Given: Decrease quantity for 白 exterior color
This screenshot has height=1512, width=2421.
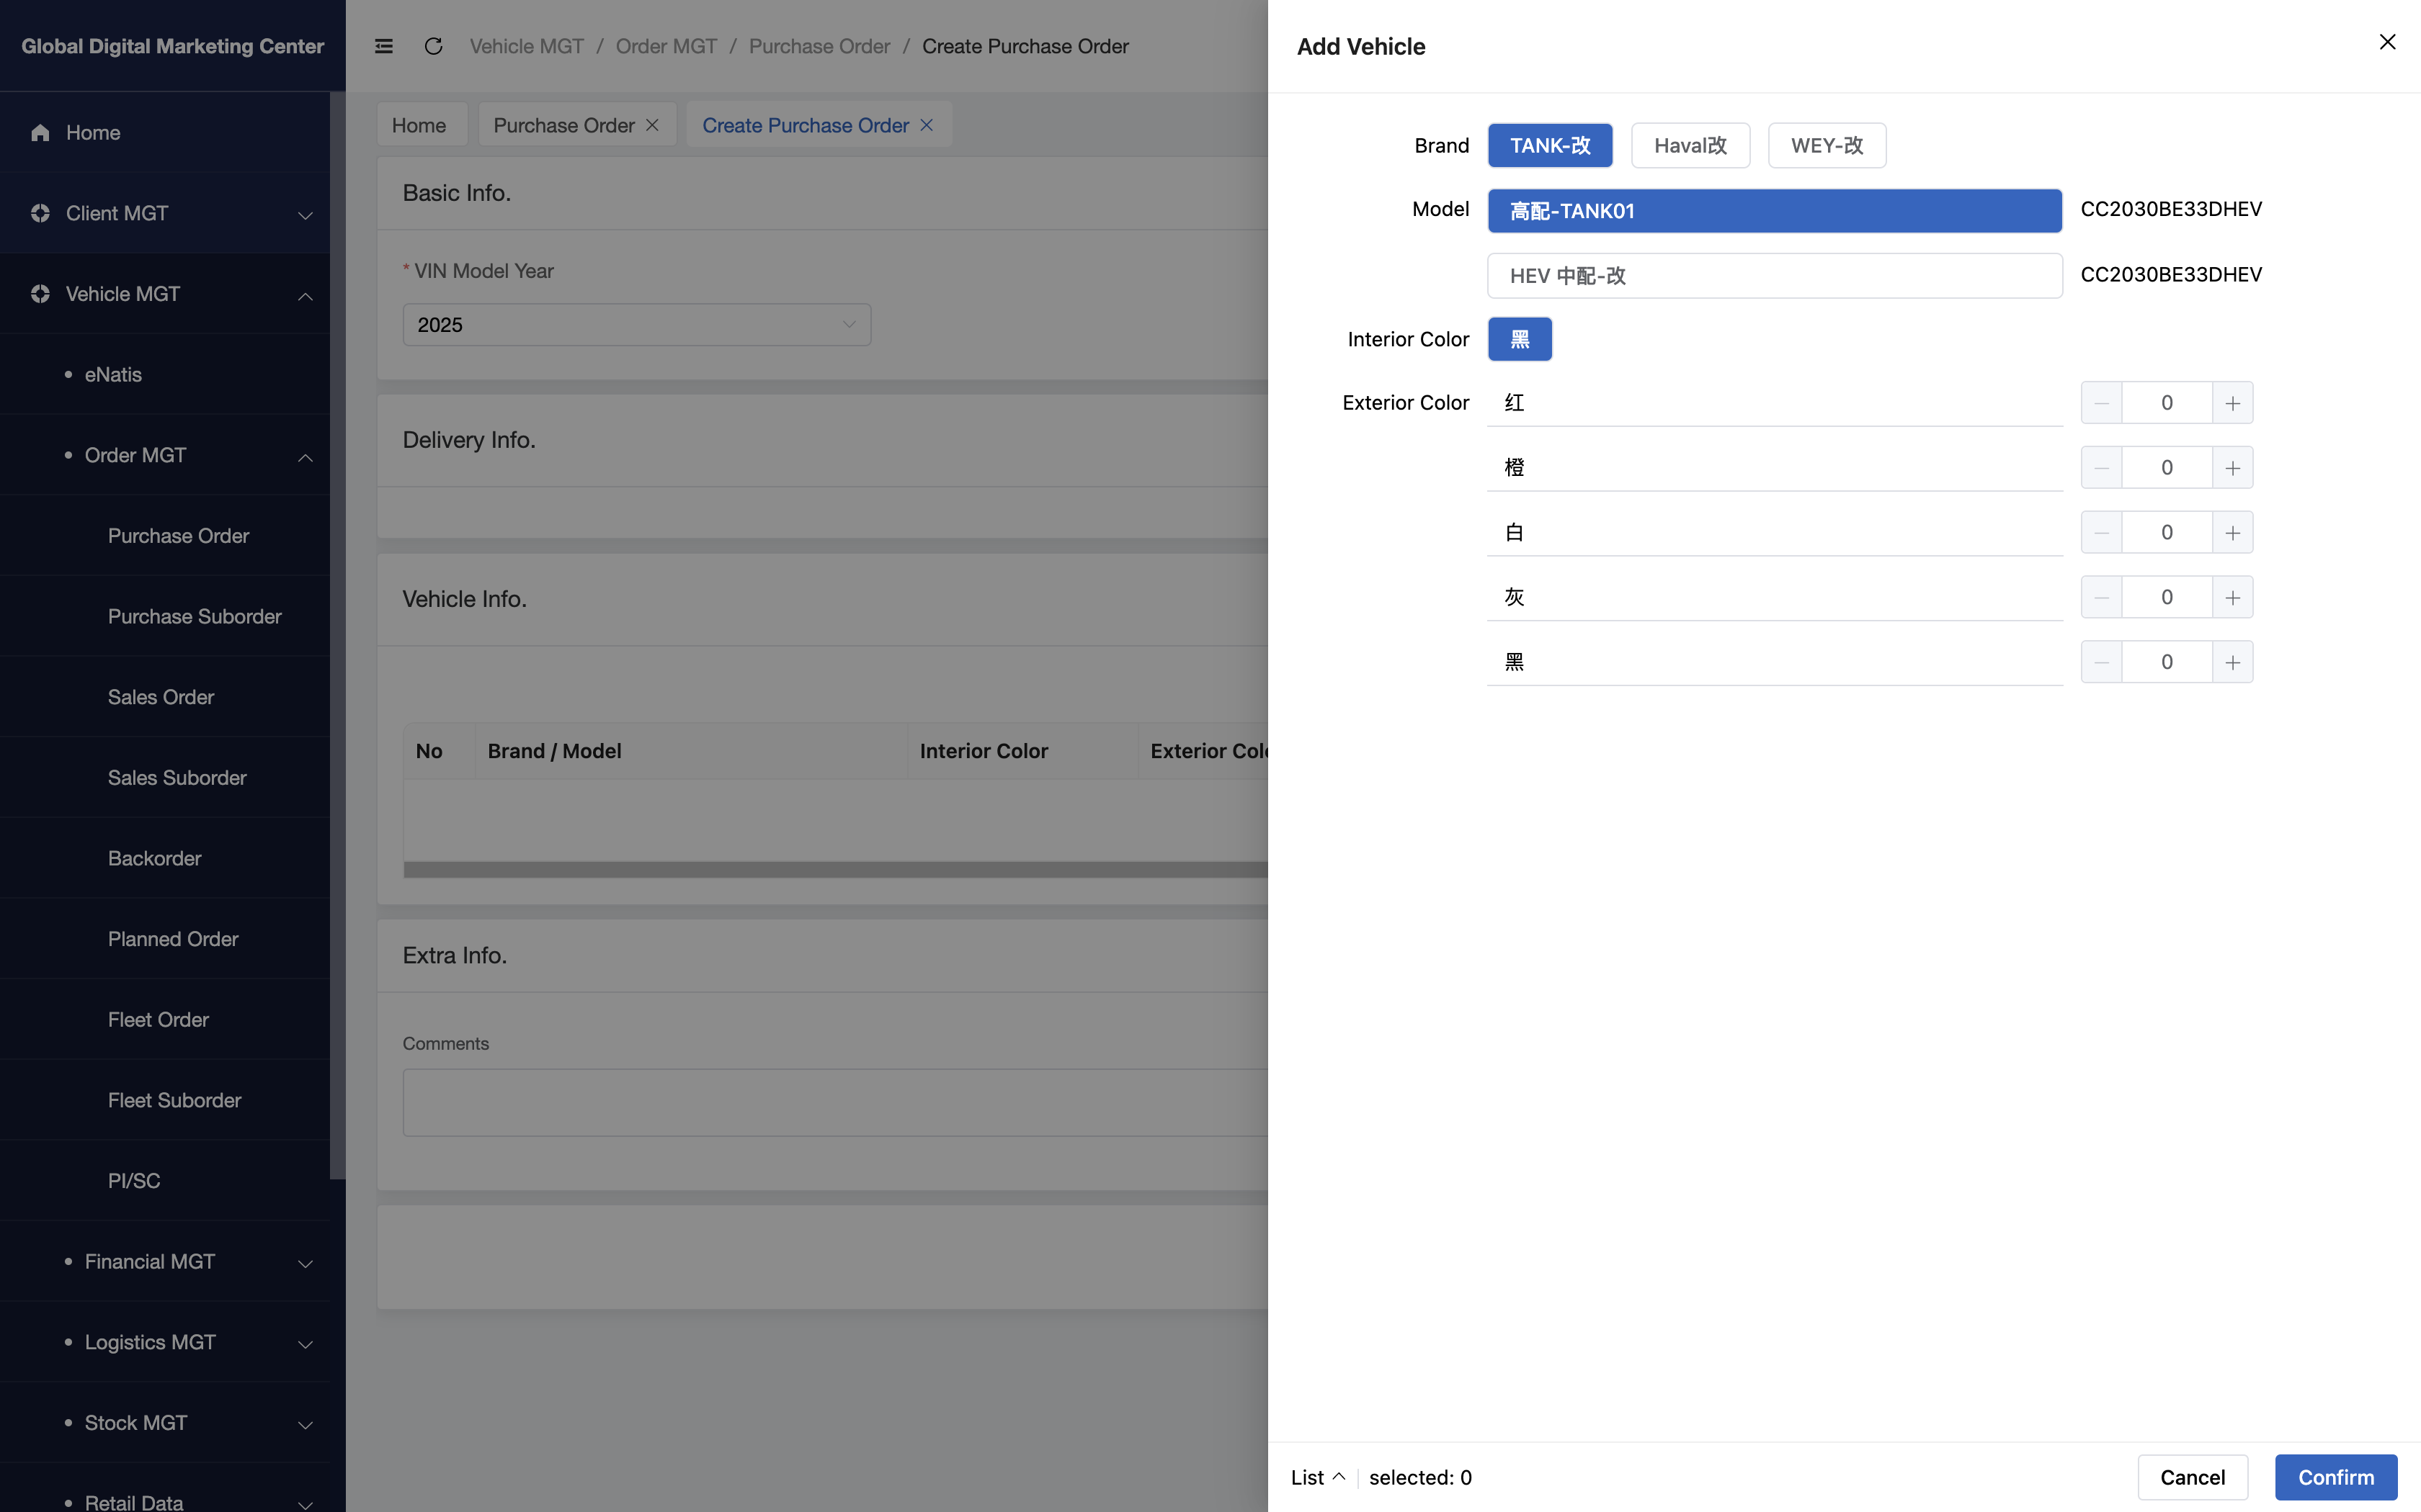Looking at the screenshot, I should coord(2101,533).
